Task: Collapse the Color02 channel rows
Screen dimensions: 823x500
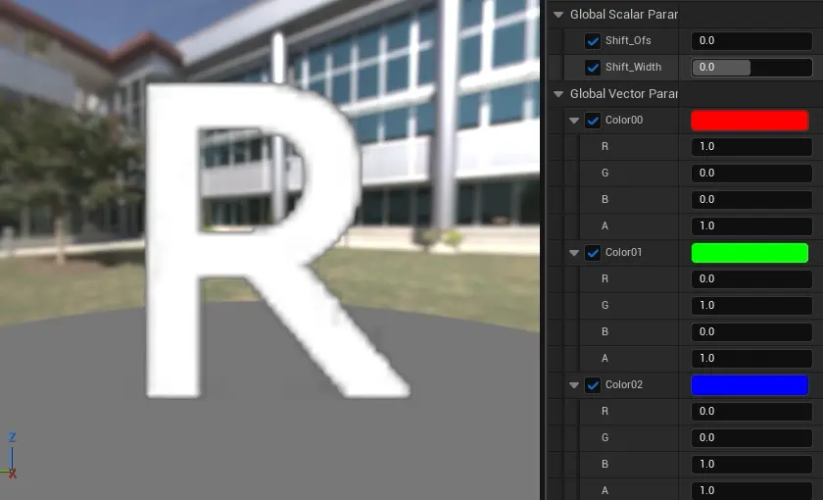Action: point(574,385)
